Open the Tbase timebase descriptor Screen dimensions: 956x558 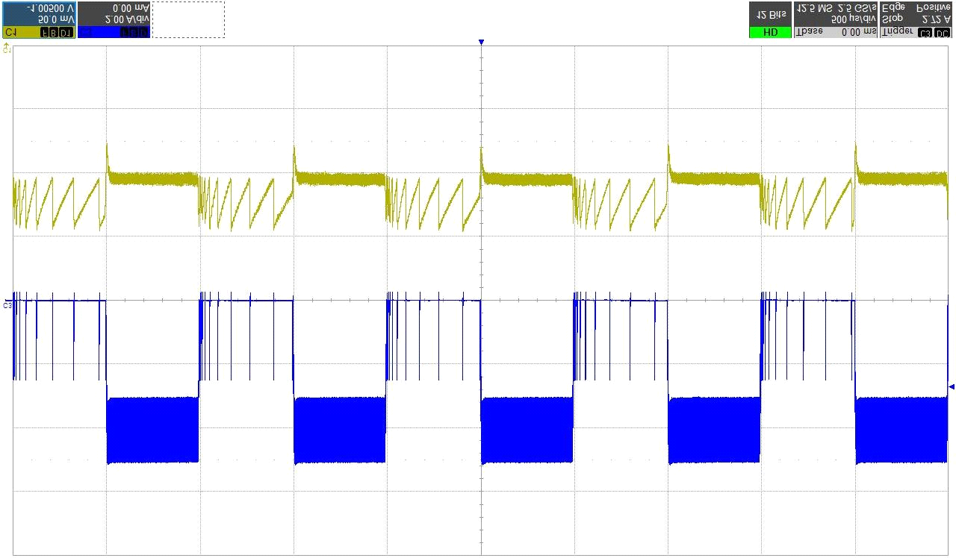point(810,33)
